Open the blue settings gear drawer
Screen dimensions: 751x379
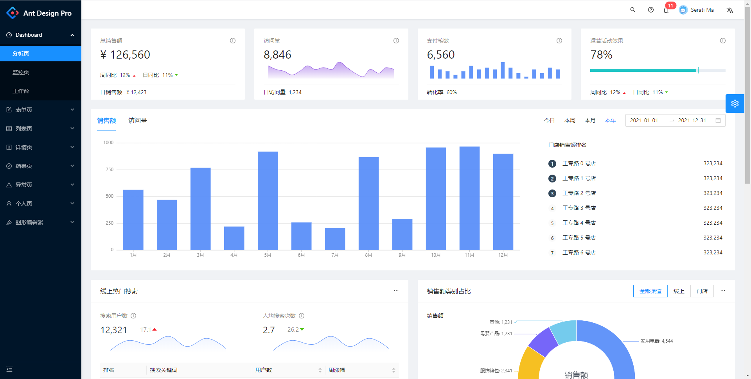735,104
